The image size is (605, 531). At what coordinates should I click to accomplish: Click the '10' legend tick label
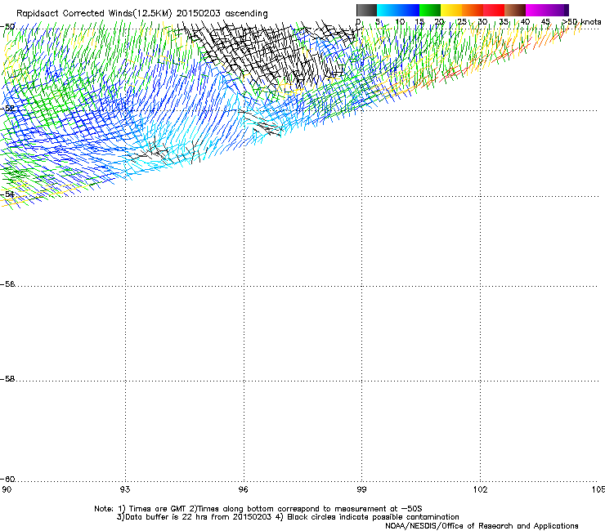coord(400,22)
